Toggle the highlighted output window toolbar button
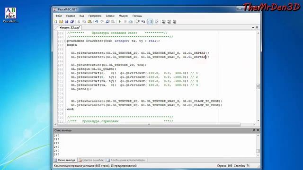303x170 pixels. [150, 22]
